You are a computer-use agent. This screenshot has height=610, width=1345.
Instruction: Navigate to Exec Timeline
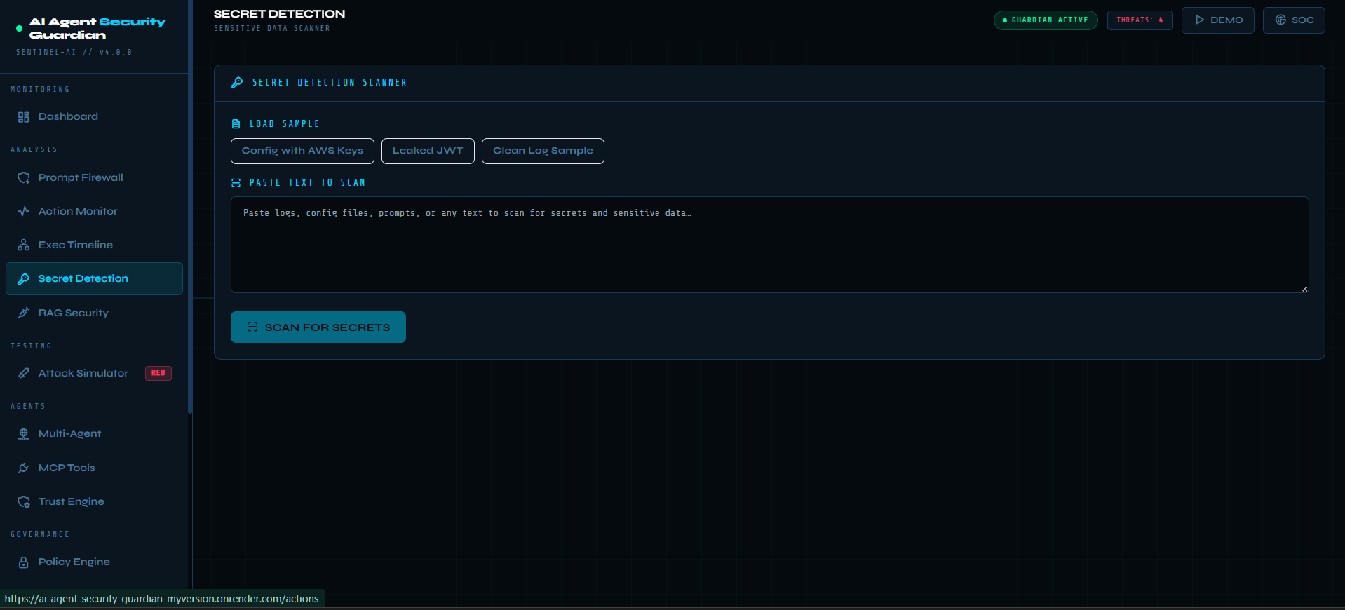tap(94, 245)
